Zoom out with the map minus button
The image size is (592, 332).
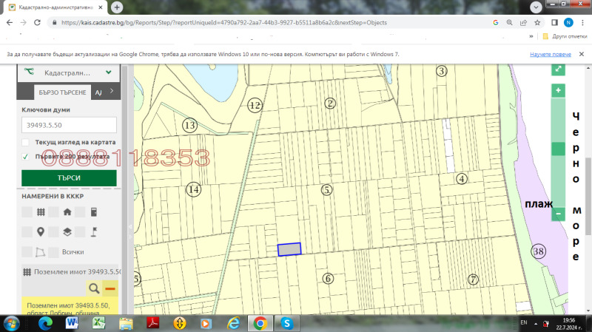(x=559, y=214)
